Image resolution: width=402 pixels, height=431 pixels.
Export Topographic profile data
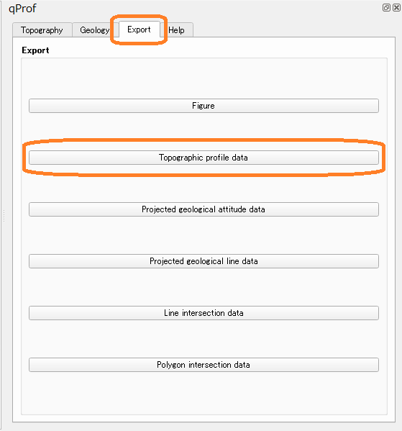tap(204, 158)
